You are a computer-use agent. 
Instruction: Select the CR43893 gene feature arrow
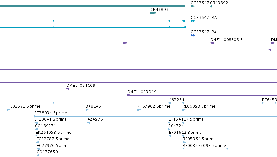(153, 13)
